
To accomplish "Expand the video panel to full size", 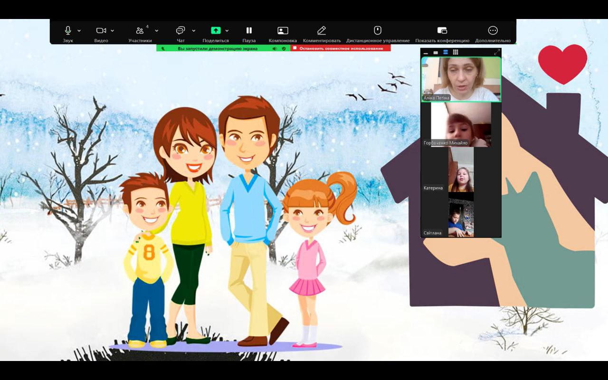I will [497, 52].
